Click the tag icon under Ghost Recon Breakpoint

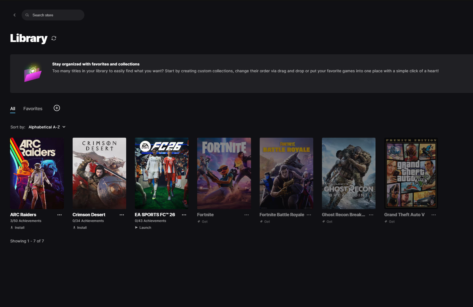[324, 221]
